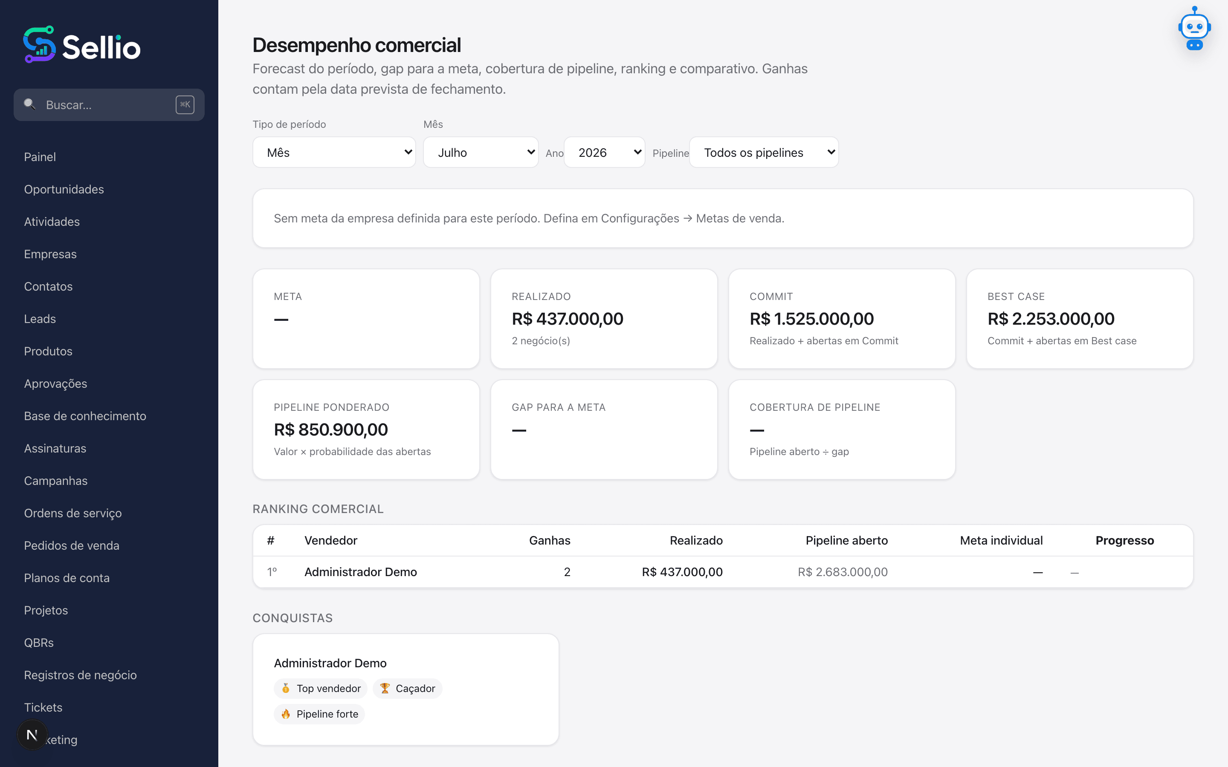This screenshot has width=1228, height=767.
Task: Click the Gap para a meta card
Action: point(604,430)
